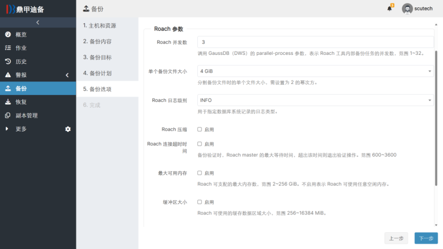Collapse the sidebar with the top chevron
Screen dimensions: 443x249
[38, 22]
